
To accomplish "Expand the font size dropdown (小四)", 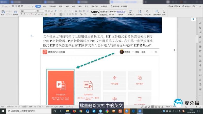I will pos(43,11).
